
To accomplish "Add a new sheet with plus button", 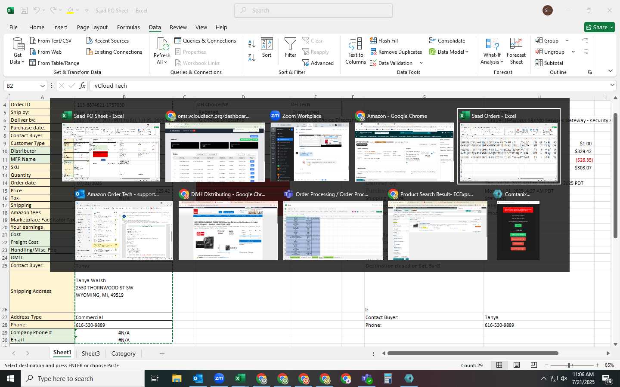I will click(x=162, y=353).
